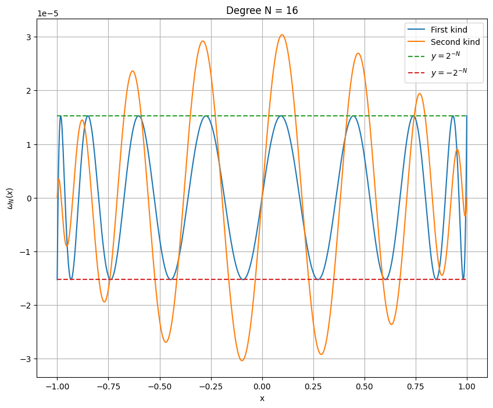Screen dimensions: 493x408
Task: Click the blue line sample in legend
Action: point(417,30)
